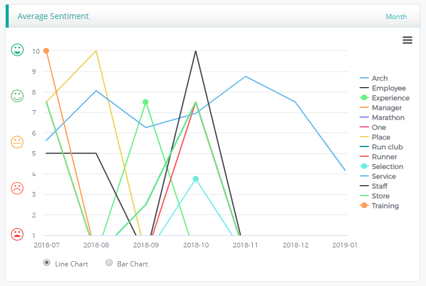The width and height of the screenshot is (426, 286).
Task: Hide the Run club legend series
Action: click(381, 147)
